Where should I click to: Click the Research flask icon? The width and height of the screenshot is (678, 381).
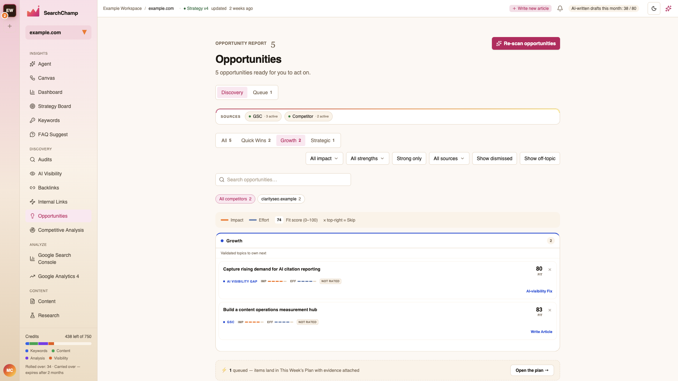pos(32,315)
